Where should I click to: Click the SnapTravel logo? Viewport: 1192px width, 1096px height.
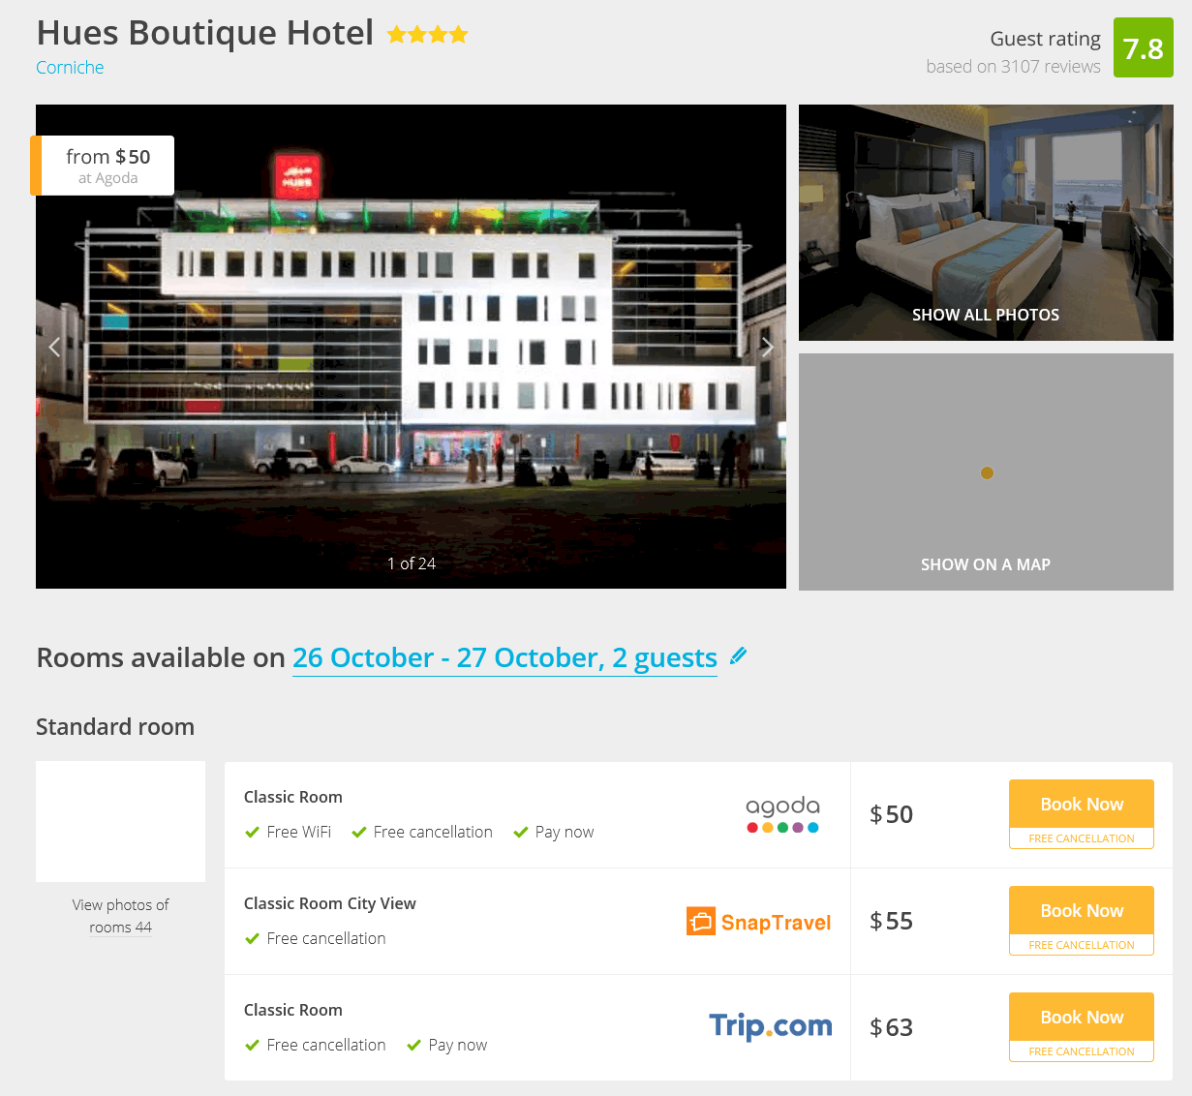pyautogui.click(x=758, y=922)
